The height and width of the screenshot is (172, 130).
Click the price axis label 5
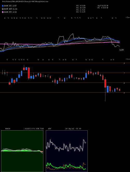click(124, 93)
